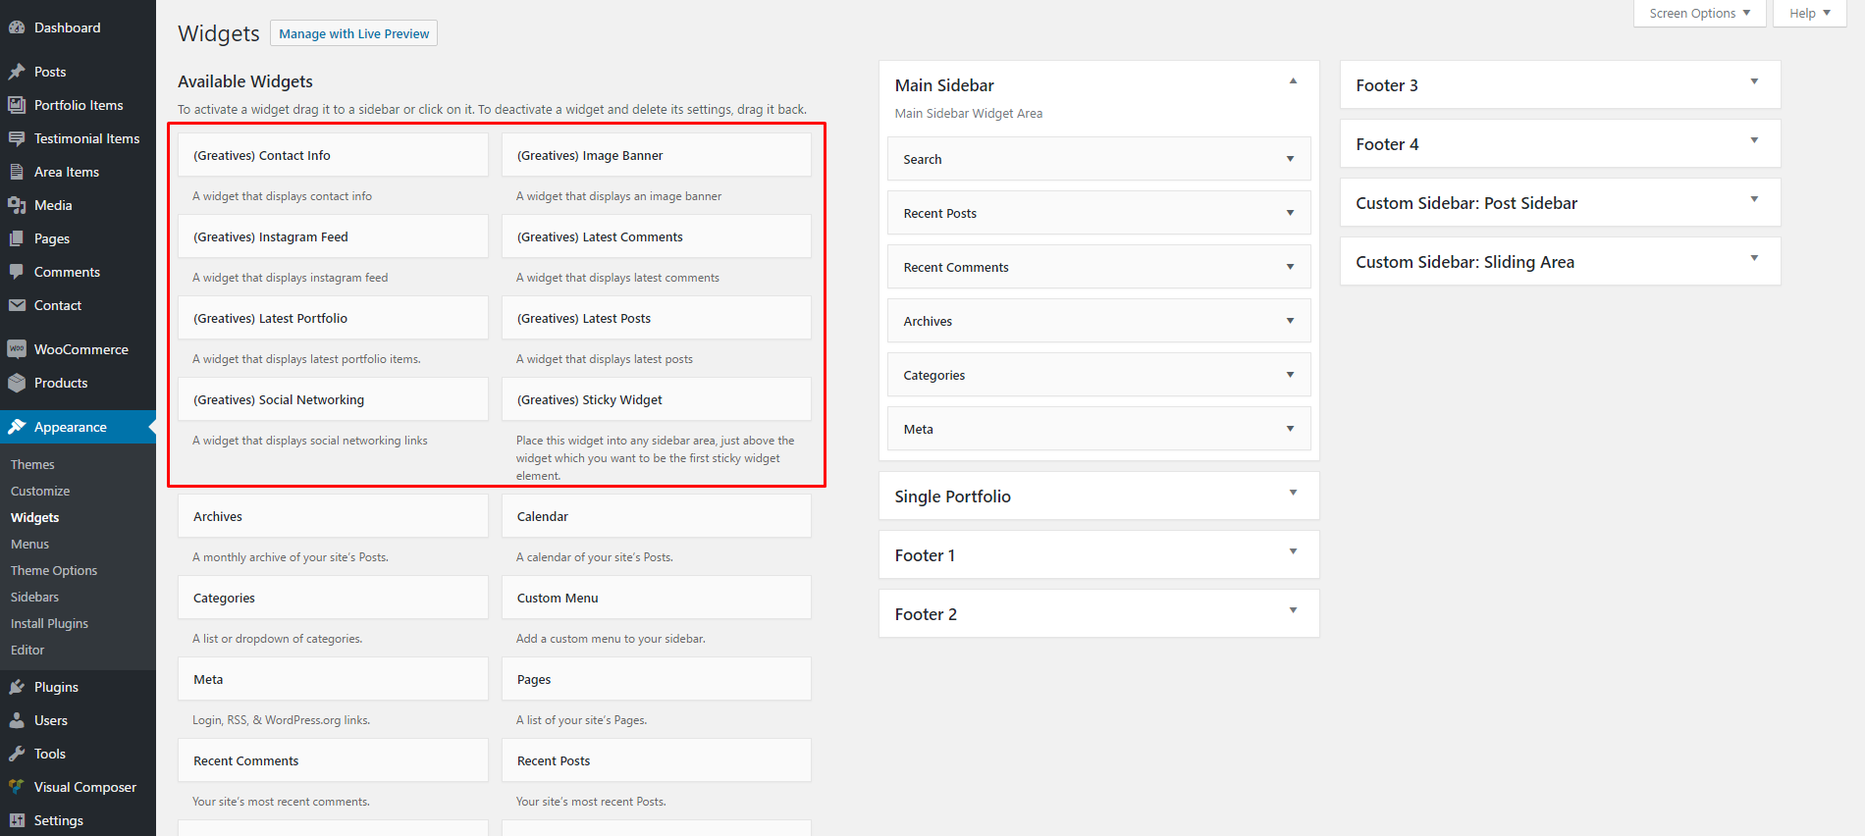Viewport: 1865px width, 836px height.
Task: Click the Comments speech bubble icon
Action: pyautogui.click(x=17, y=272)
